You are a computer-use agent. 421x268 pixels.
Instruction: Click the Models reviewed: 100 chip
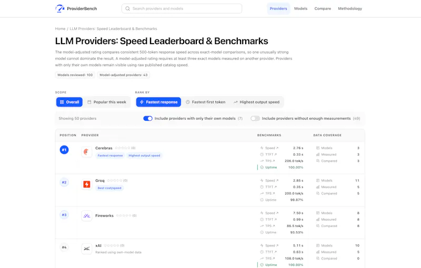point(75,75)
